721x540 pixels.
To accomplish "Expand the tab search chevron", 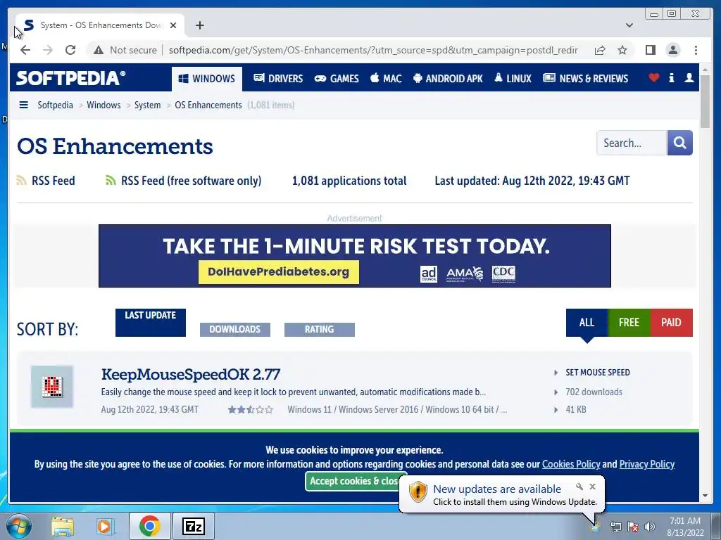I will pyautogui.click(x=629, y=25).
